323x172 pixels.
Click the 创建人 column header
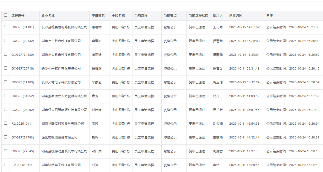218,16
